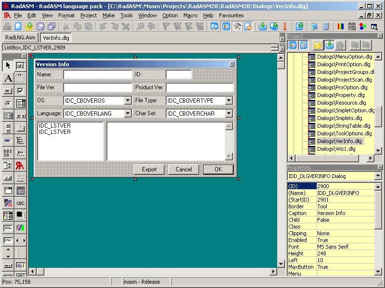This screenshot has height=288, width=385.
Task: Click the RadASM logo icon in the toolbox
Action: point(20,166)
